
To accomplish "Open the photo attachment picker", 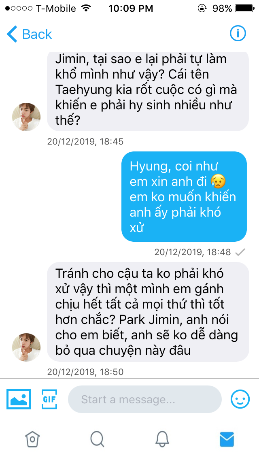I will [19, 399].
